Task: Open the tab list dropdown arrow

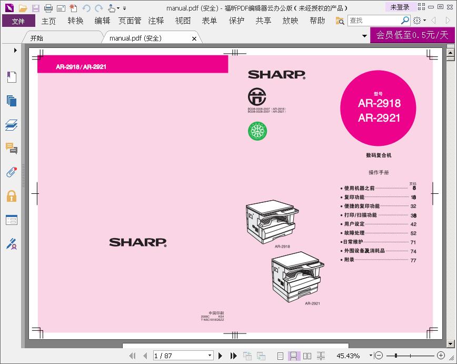Action: pyautogui.click(x=364, y=36)
